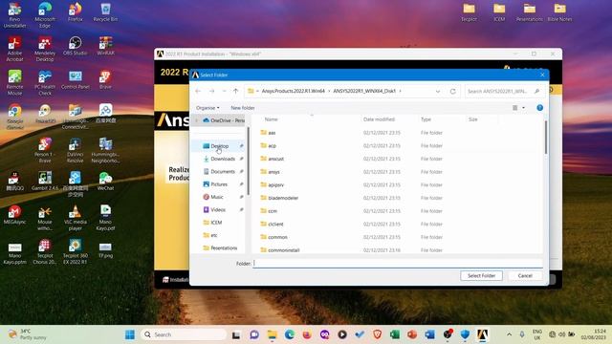Viewport: 612px width, 344px height.
Task: Select the etc folder in sidebar
Action: pyautogui.click(x=214, y=235)
